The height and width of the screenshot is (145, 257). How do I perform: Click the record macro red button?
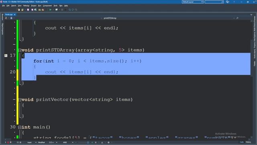8,142
